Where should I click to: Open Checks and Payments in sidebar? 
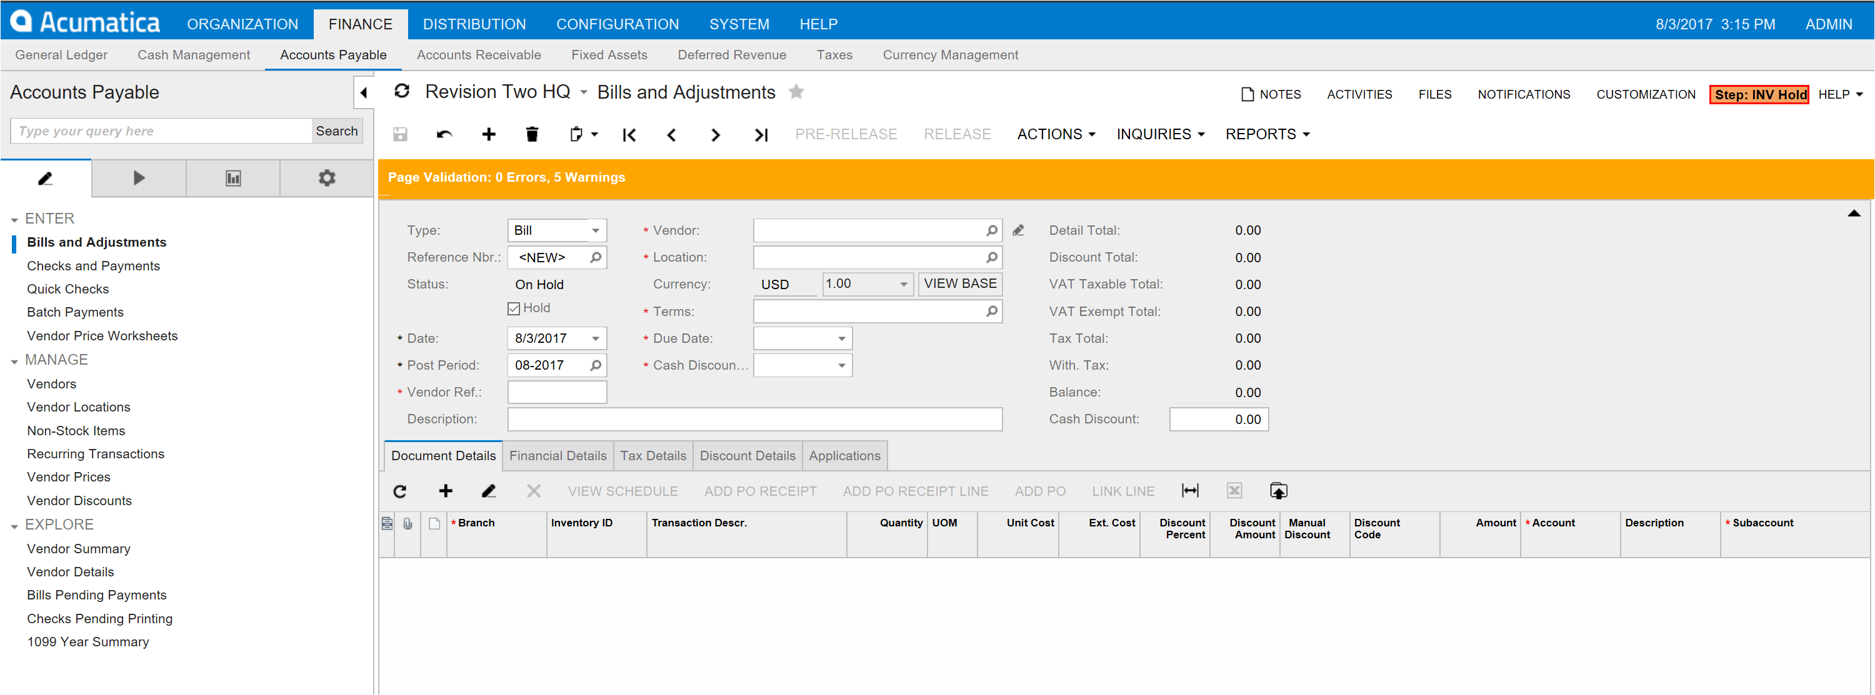(93, 266)
